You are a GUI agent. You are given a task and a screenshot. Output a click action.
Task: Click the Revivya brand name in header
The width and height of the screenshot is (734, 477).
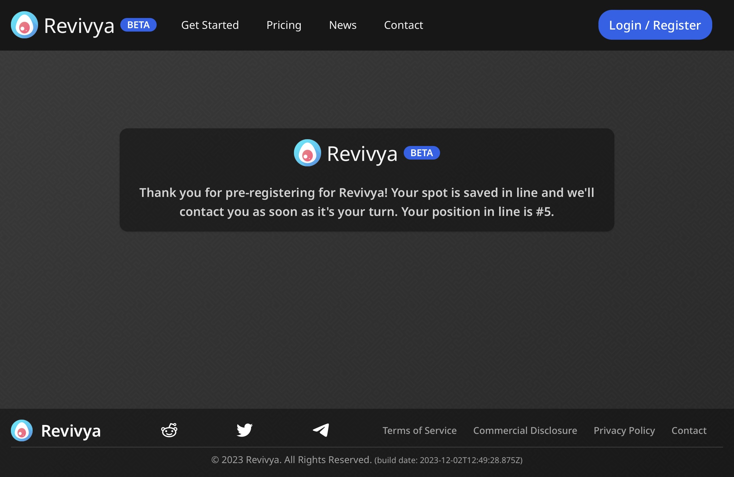(79, 26)
